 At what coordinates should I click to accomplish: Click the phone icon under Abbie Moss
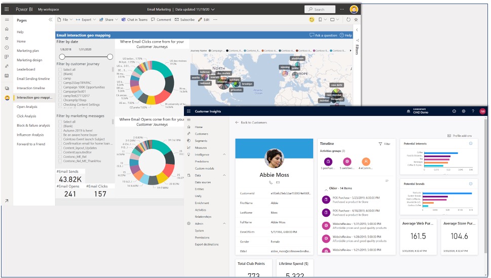pyautogui.click(x=271, y=182)
